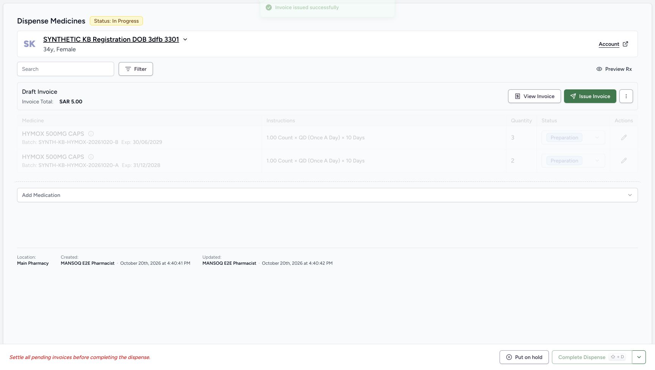Image resolution: width=655 pixels, height=370 pixels.
Task: Expand the patient name dropdown chevron
Action: (185, 39)
